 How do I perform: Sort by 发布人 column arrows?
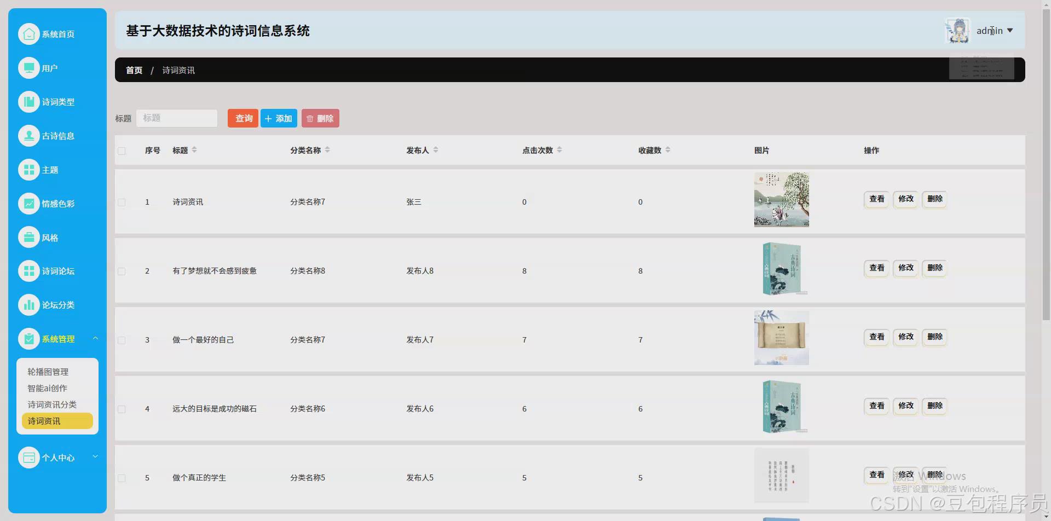[x=436, y=150]
